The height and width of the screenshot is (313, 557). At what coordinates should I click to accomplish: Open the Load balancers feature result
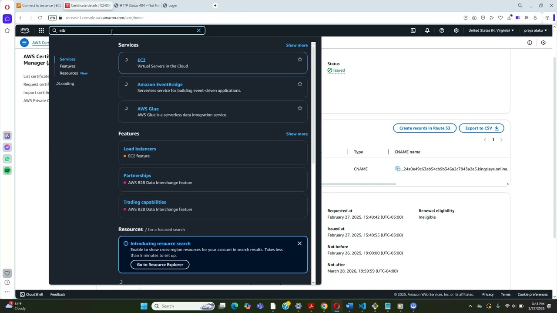pyautogui.click(x=140, y=149)
